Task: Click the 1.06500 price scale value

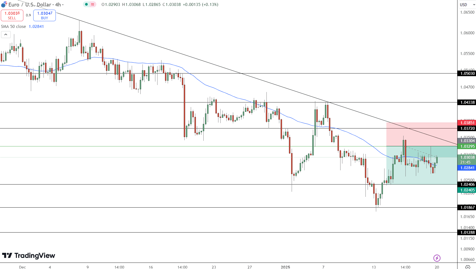Action: (x=467, y=12)
